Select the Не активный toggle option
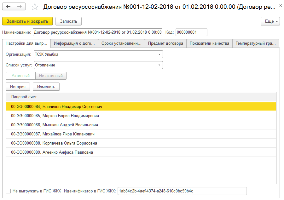 pos(51,76)
